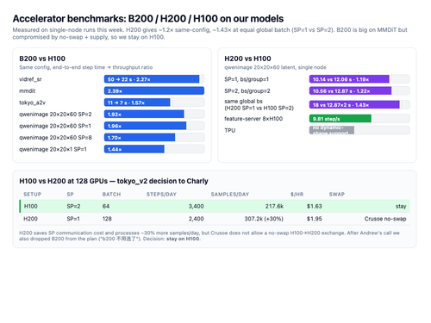Click the 1.70x bar for qwenimage SP=8

[x=140, y=138]
